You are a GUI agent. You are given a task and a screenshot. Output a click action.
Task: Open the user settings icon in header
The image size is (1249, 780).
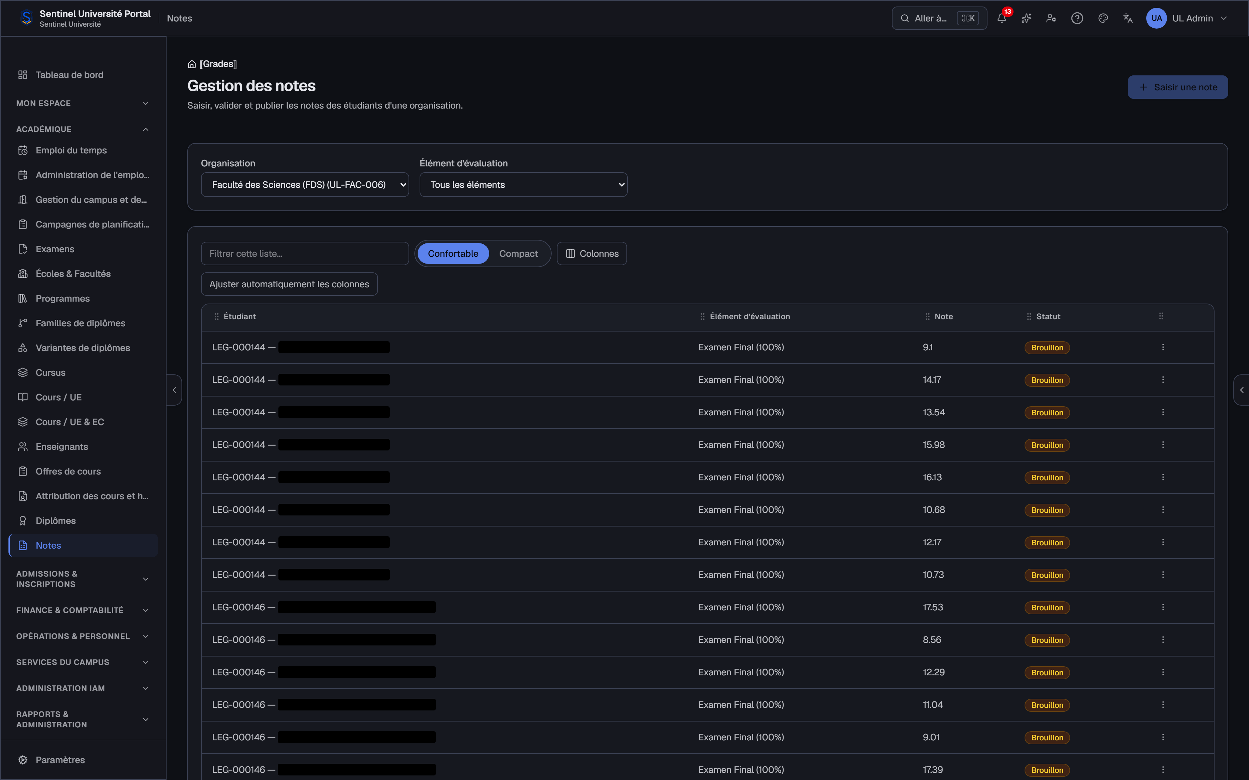1051,18
